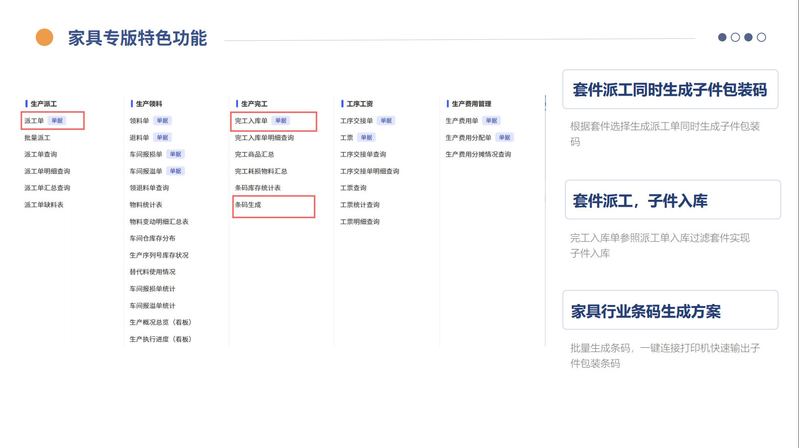Image resolution: width=799 pixels, height=448 pixels.
Task: Open the 条码生成 menu entry
Action: [x=248, y=205]
